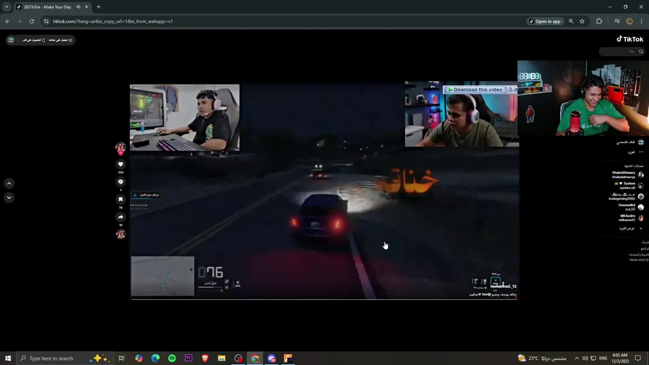The height and width of the screenshot is (365, 649).
Task: Open System system.n8 followed account
Action: click(629, 186)
